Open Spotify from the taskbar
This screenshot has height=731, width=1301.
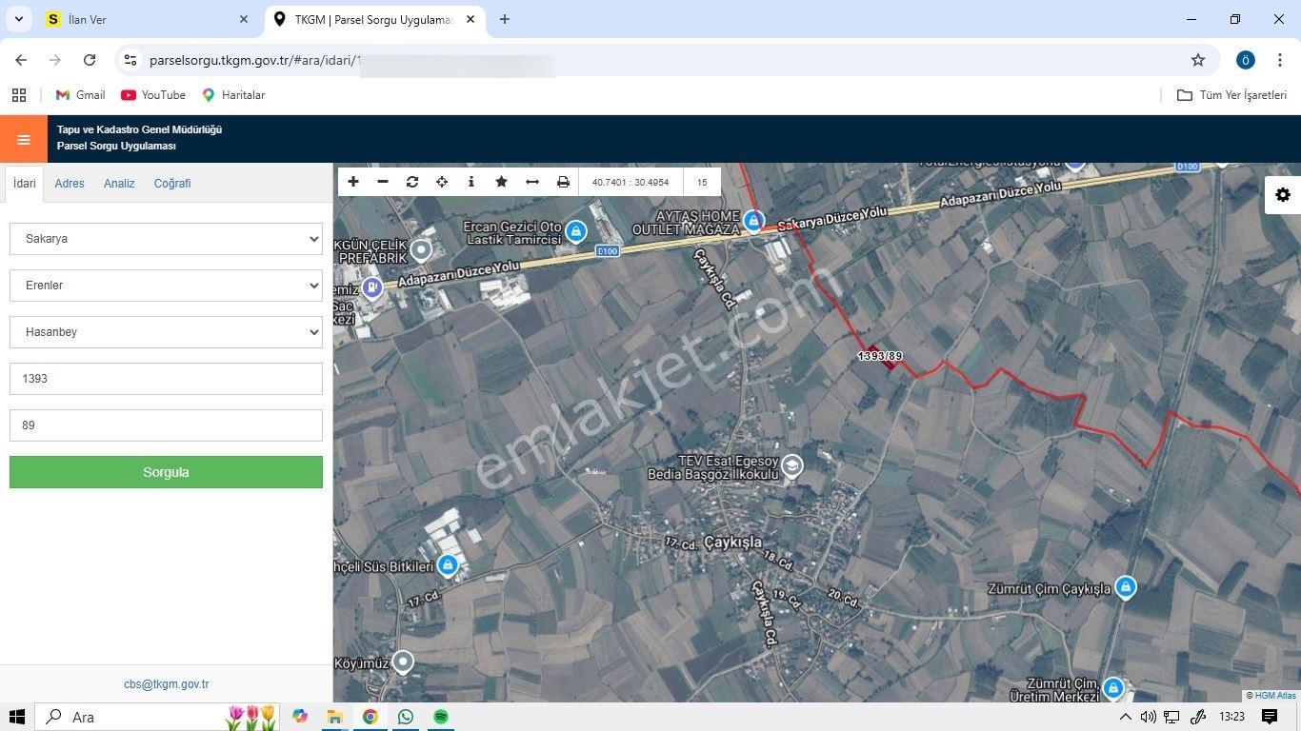pos(441,717)
